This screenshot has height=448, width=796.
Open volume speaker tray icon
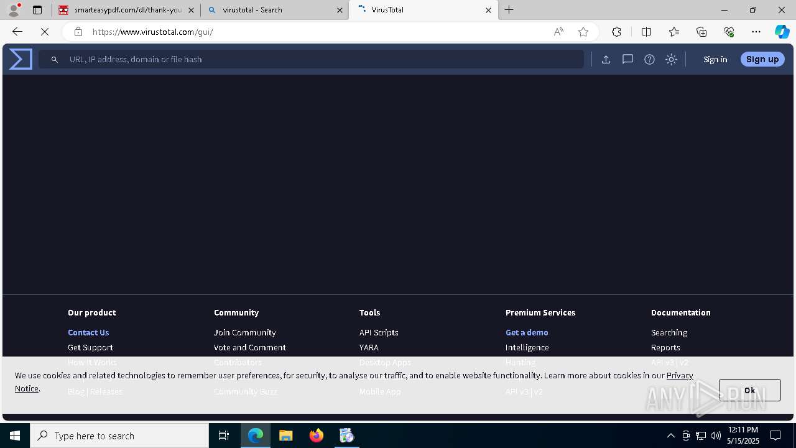click(x=716, y=436)
